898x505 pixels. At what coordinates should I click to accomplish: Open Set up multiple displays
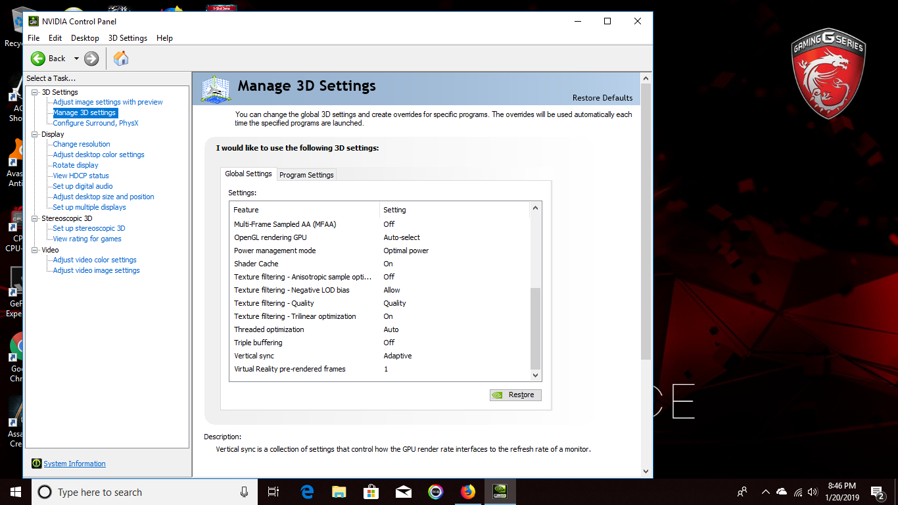click(x=89, y=207)
